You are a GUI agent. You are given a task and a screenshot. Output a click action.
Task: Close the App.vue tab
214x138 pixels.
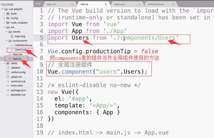[x=72, y=4]
